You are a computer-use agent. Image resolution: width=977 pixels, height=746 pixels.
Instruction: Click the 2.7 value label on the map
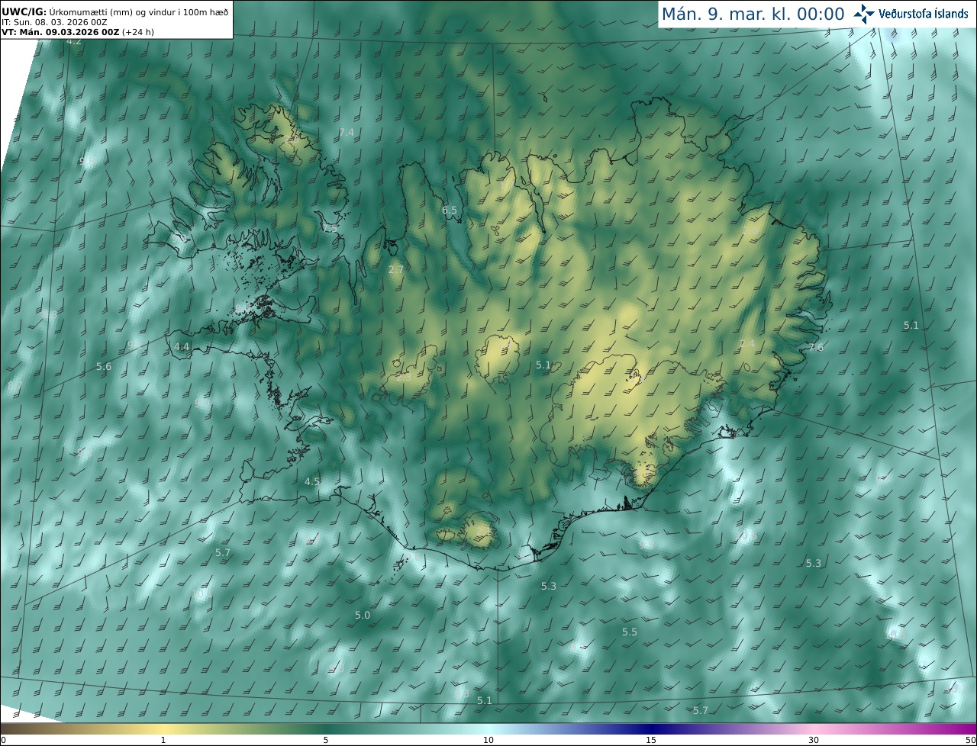coord(396,270)
